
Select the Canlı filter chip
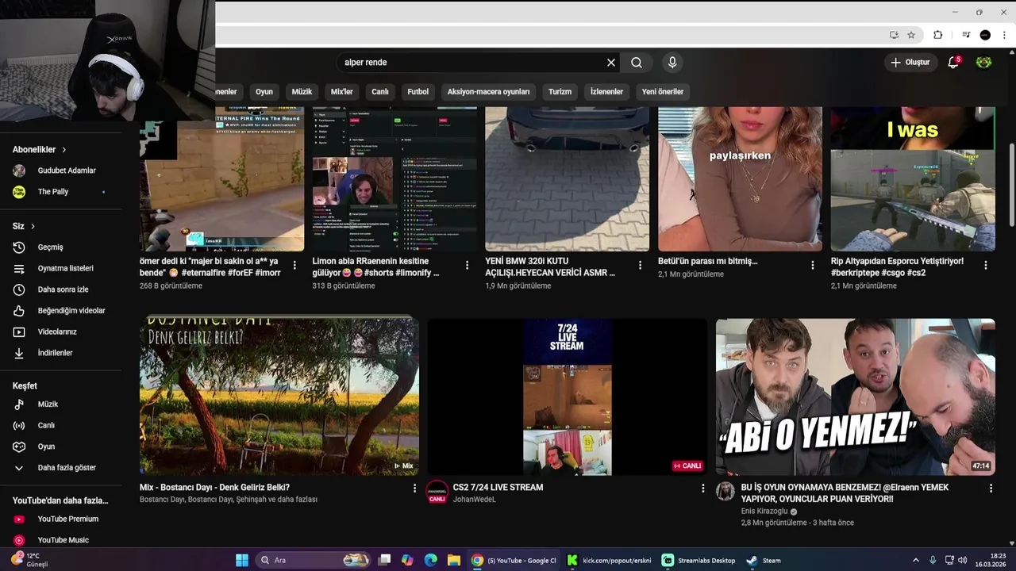click(x=380, y=91)
